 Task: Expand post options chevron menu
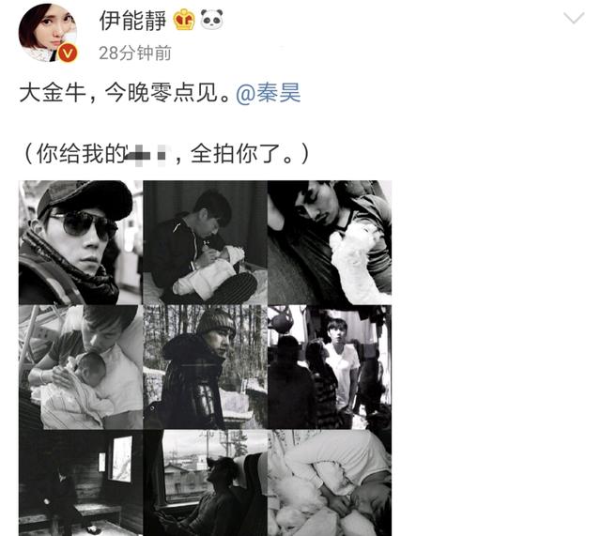[x=574, y=18]
